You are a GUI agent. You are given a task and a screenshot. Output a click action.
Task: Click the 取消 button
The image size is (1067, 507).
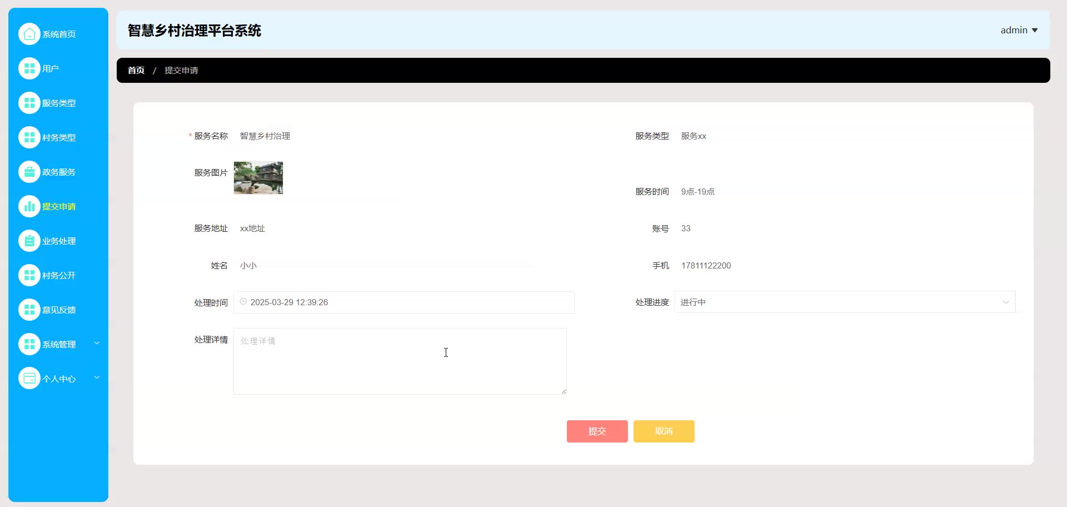pos(664,431)
